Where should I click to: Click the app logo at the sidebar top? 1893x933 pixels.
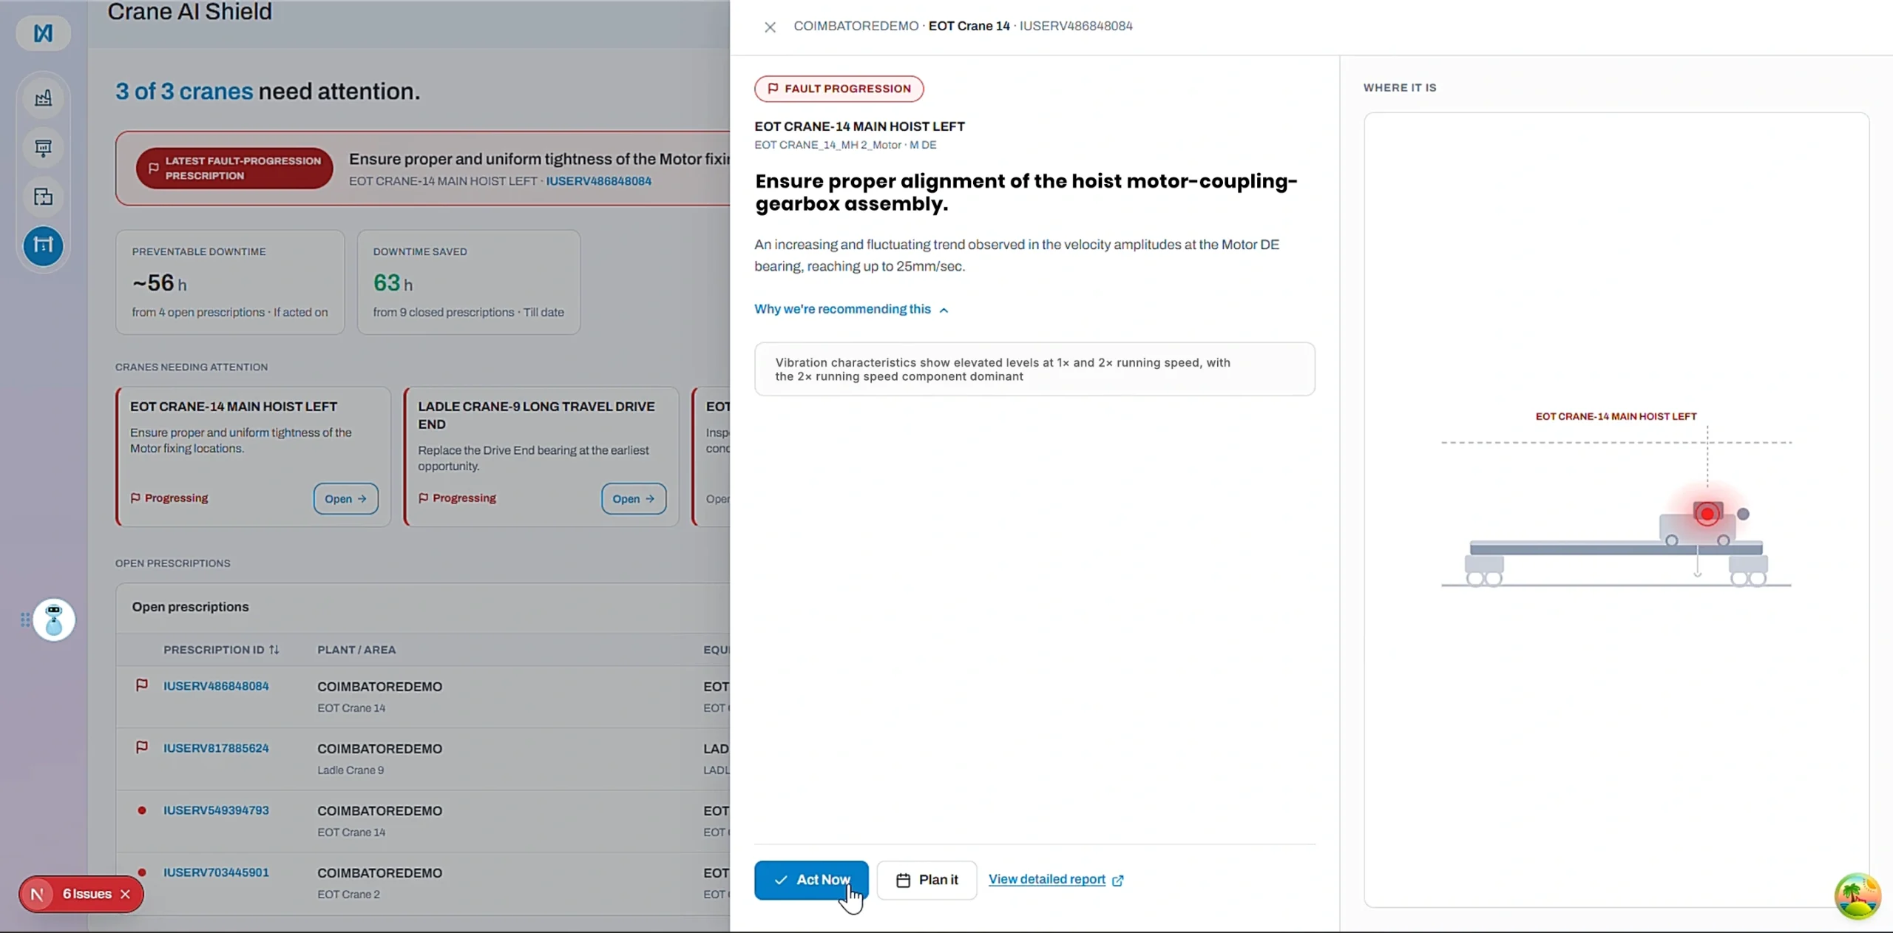[43, 33]
